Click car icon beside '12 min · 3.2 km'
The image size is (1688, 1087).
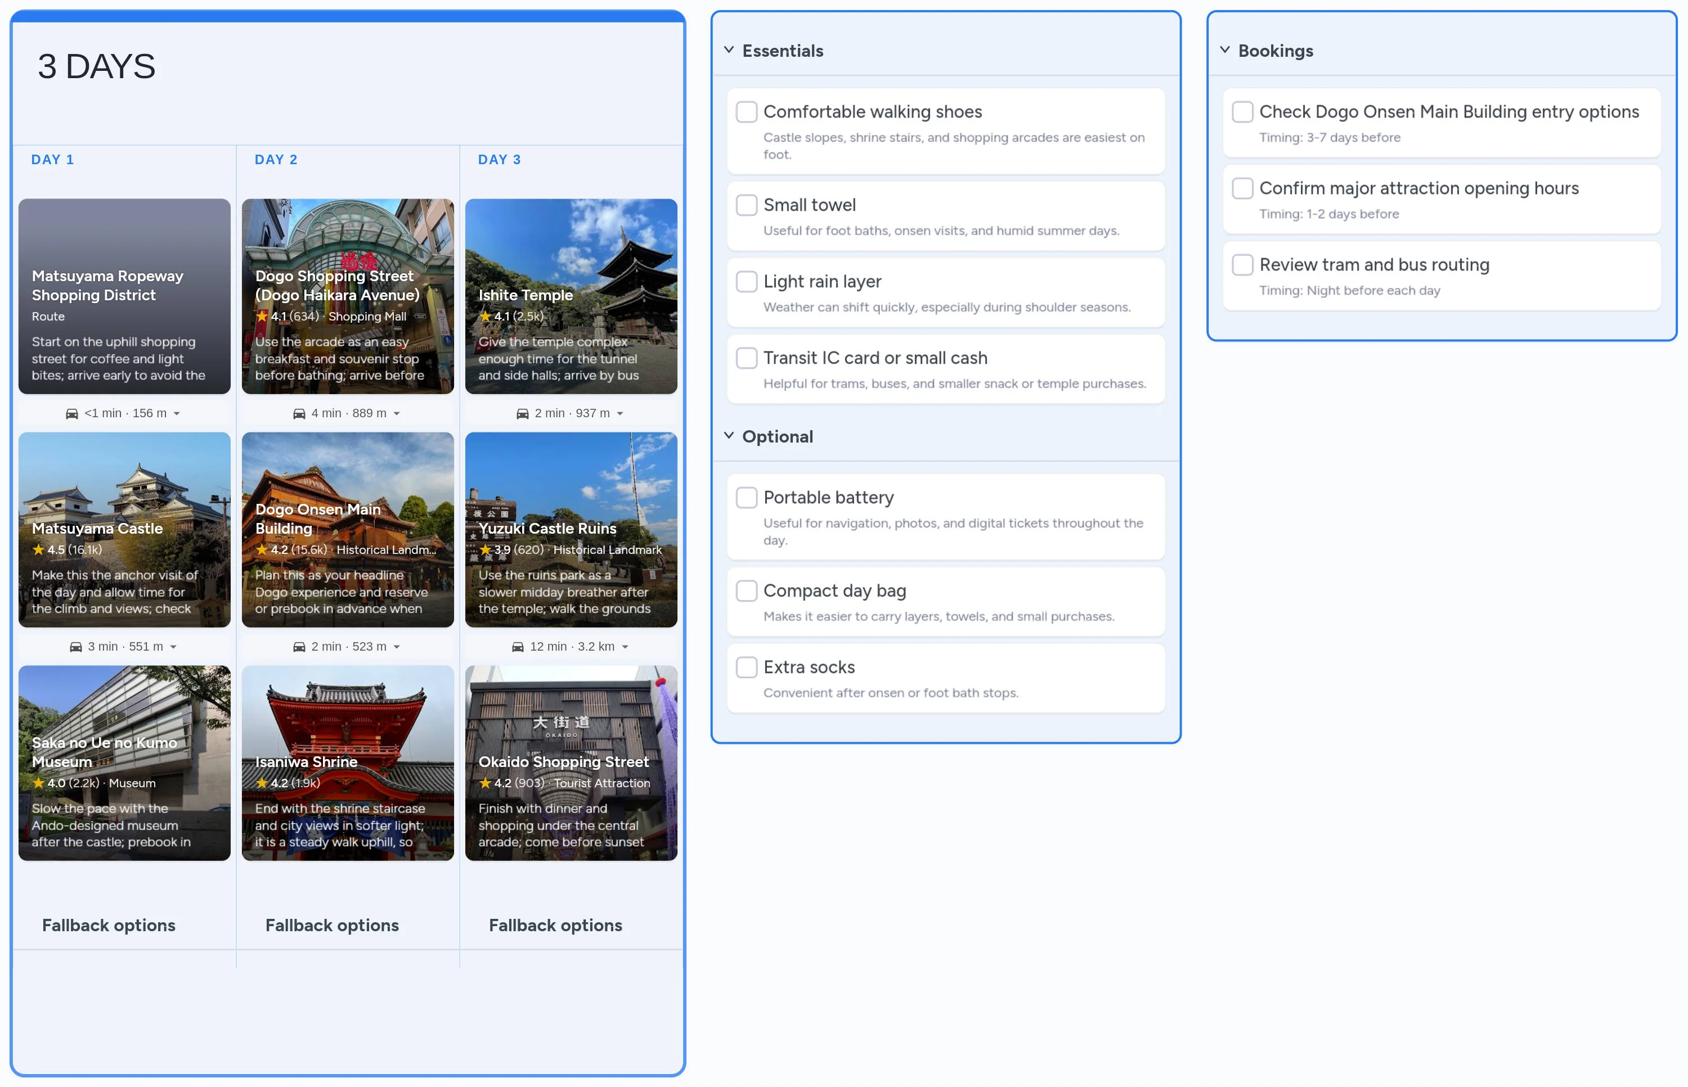pos(518,647)
